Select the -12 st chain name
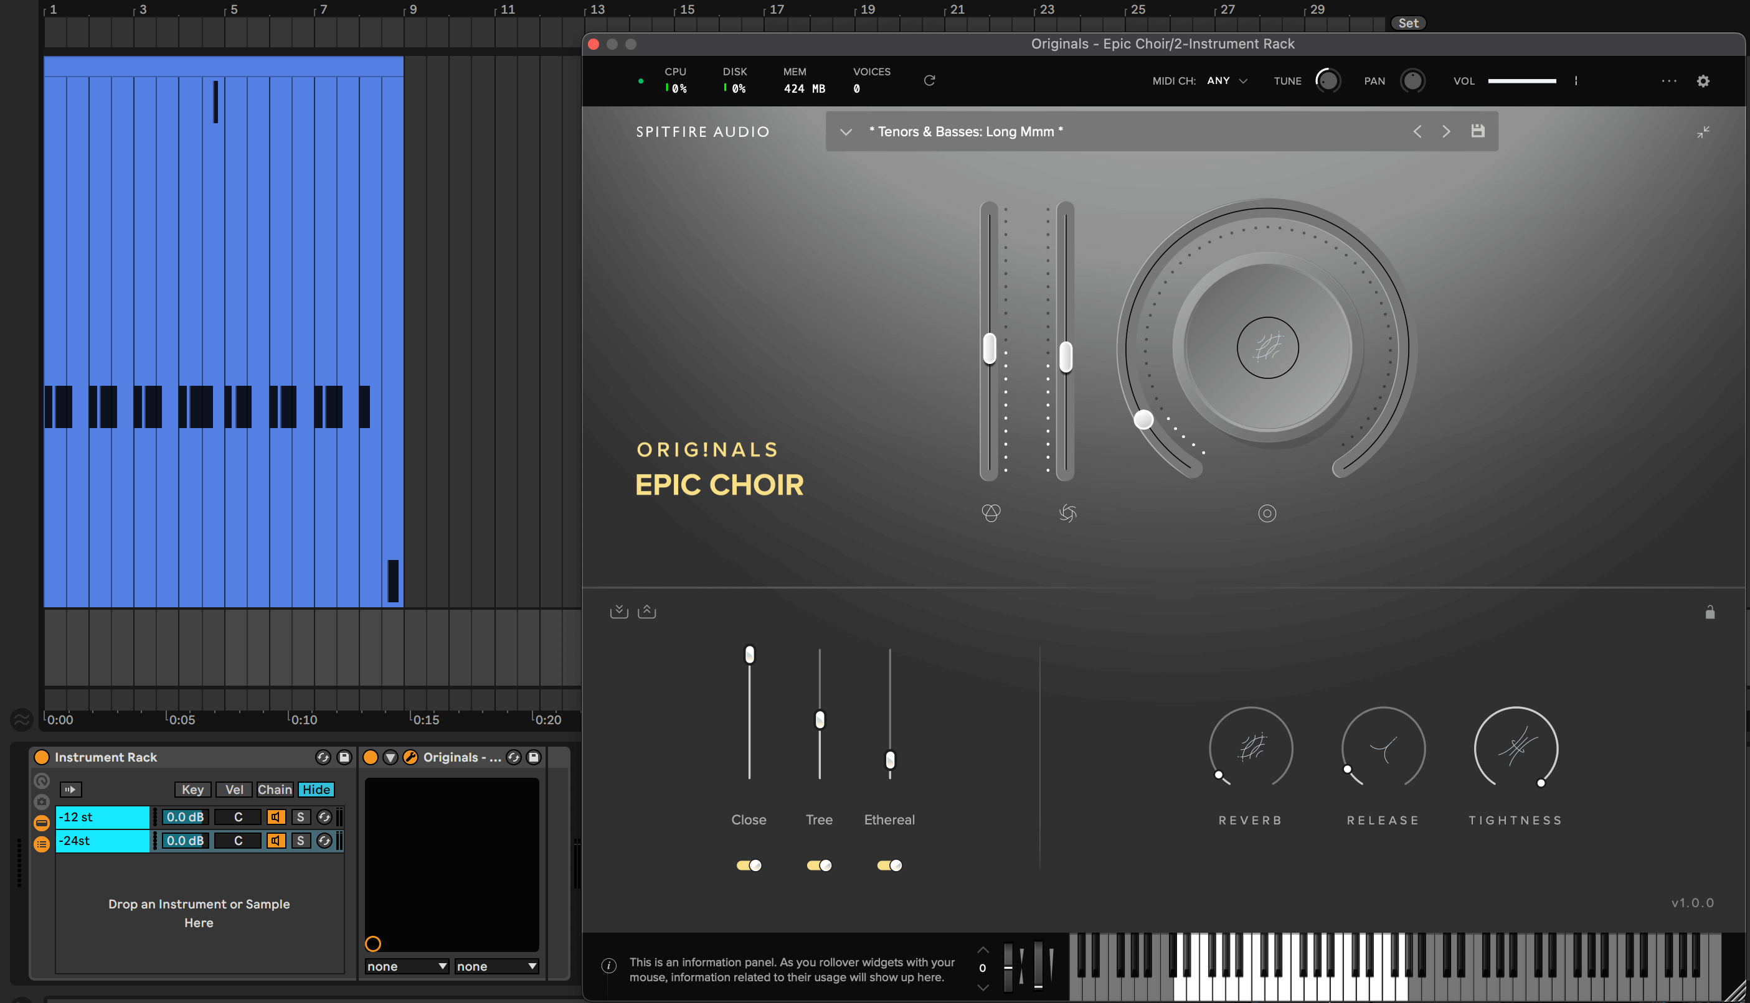Screen dimensions: 1750x1003 pos(102,817)
